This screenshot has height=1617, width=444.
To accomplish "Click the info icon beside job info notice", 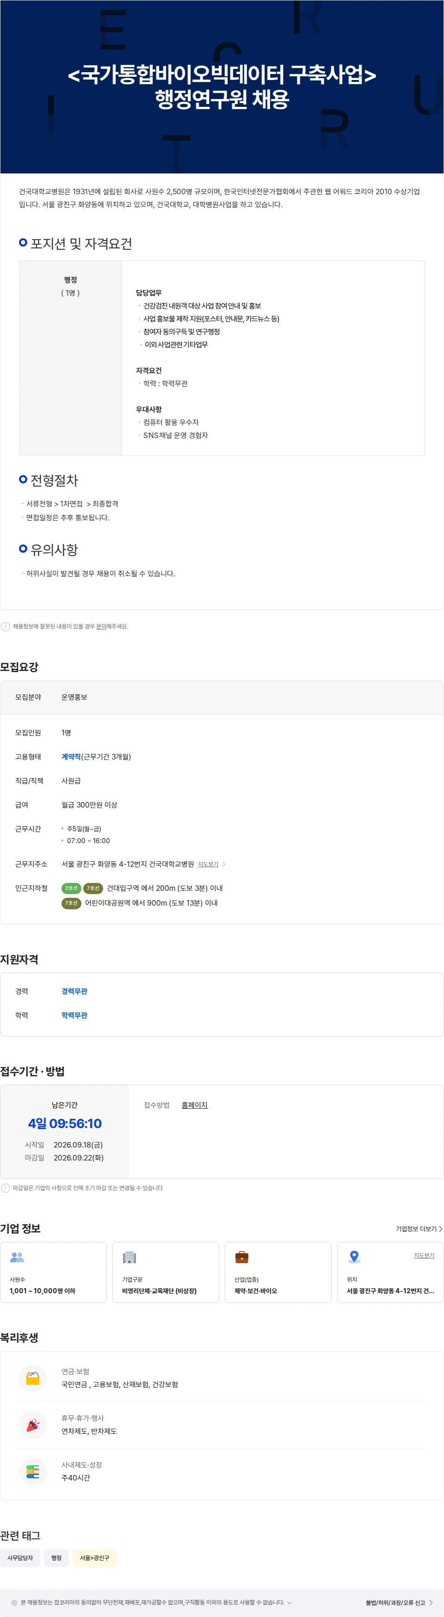I will (x=6, y=626).
